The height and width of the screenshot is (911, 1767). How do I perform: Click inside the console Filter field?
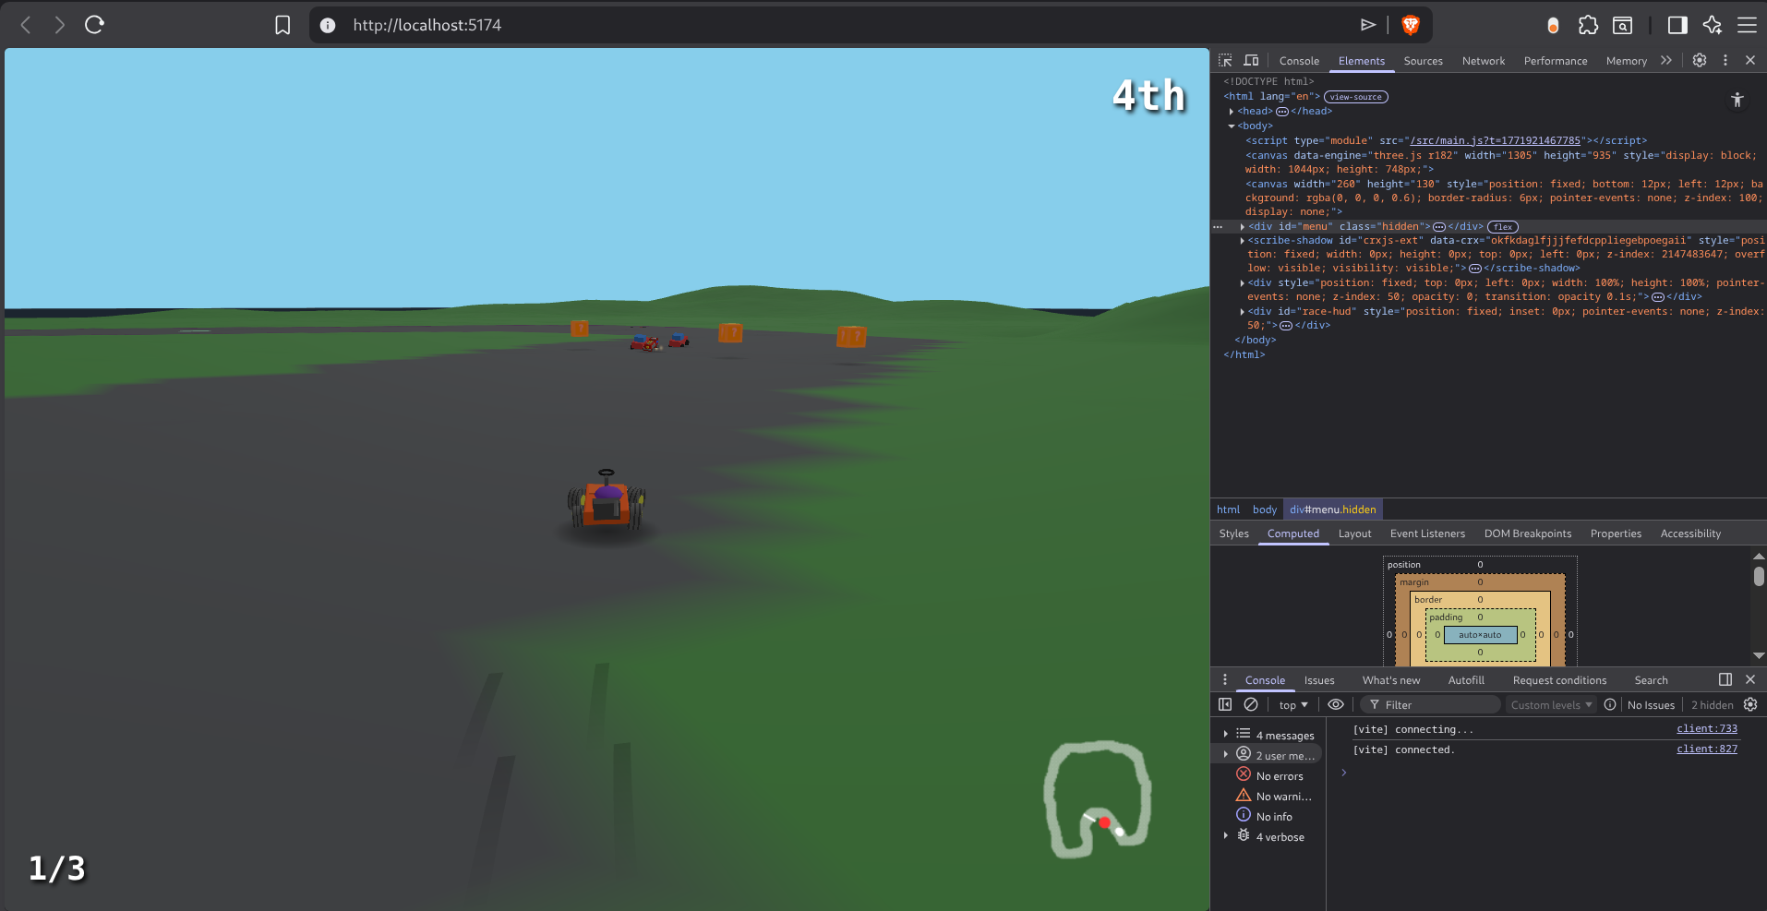(1431, 704)
